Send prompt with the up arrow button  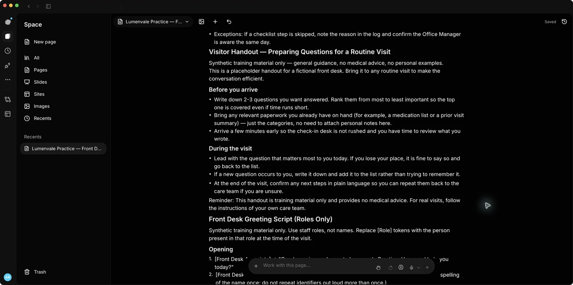tap(427, 267)
